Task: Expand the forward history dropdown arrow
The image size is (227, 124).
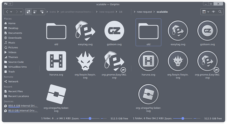Action: pos(21,12)
